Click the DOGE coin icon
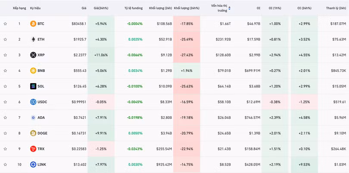This screenshot has width=349, height=173. pyautogui.click(x=33, y=133)
